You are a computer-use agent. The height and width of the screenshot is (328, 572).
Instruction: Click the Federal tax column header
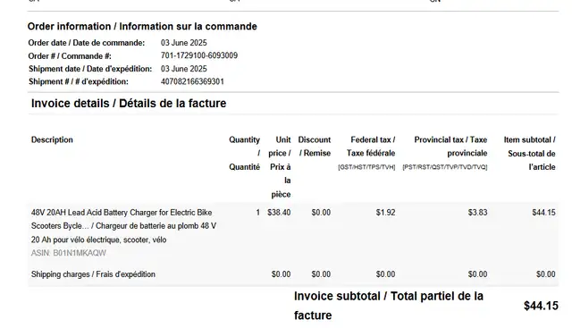366,153
